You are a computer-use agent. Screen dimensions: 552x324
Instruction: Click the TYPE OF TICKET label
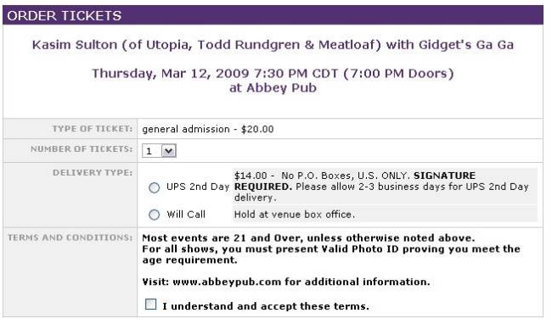pos(93,129)
